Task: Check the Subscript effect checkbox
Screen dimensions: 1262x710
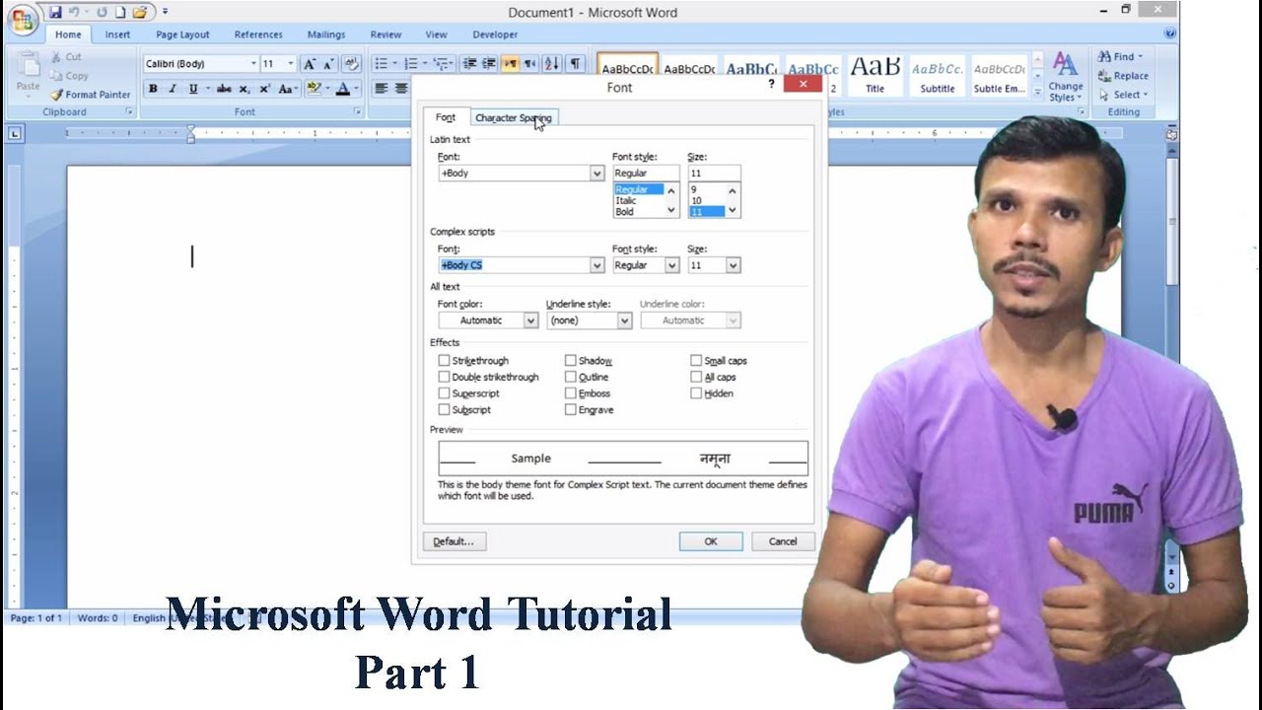Action: click(444, 409)
